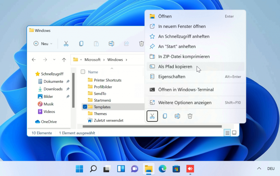Switch to details view icon in status bar
The image size is (280, 176).
click(x=227, y=133)
